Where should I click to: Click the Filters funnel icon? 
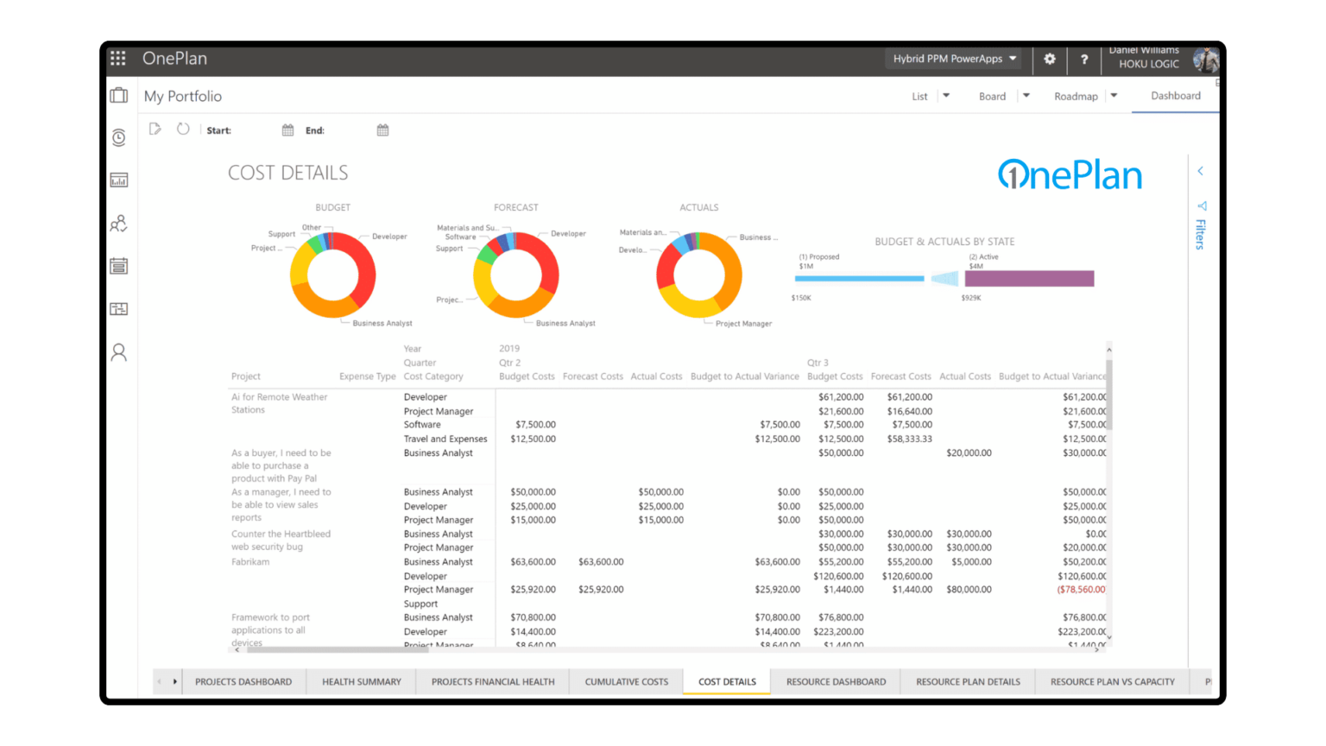point(1202,205)
